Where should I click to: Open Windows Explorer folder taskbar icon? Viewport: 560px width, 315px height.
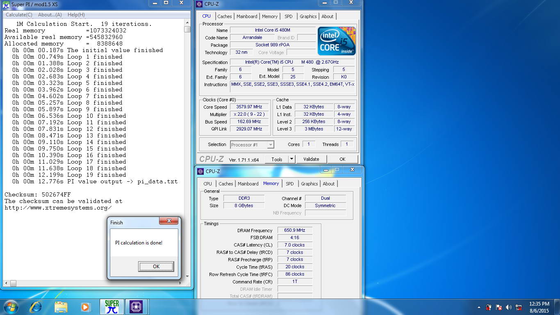click(x=61, y=307)
